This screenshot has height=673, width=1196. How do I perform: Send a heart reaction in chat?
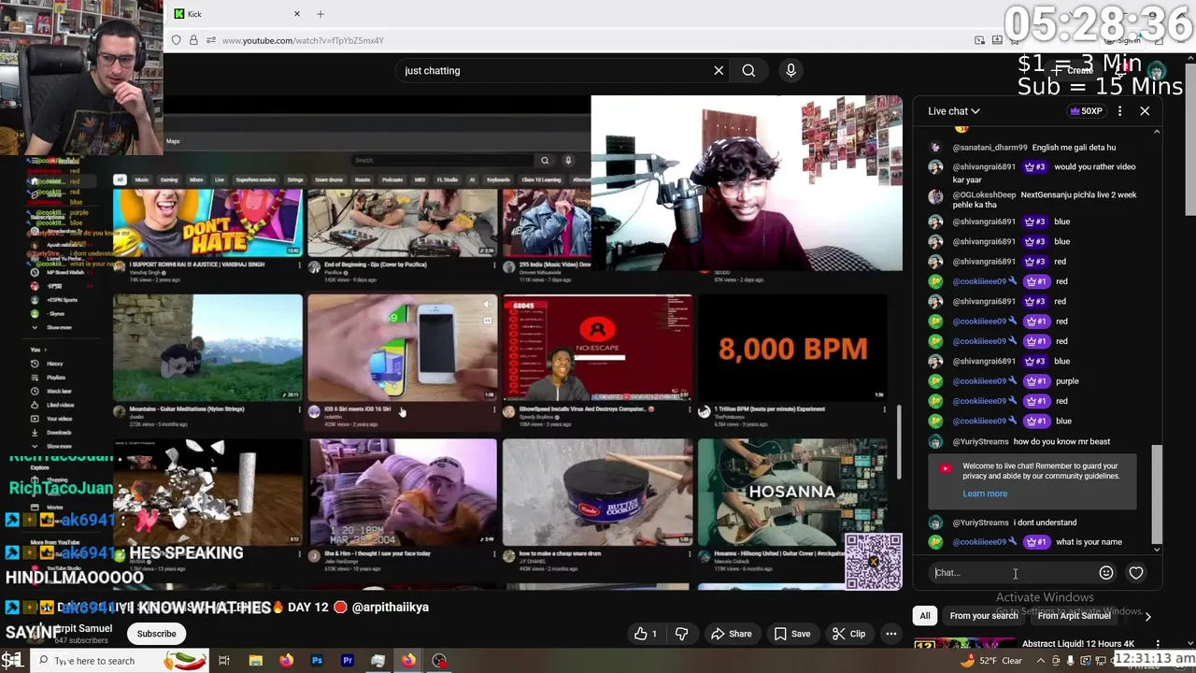(1136, 573)
